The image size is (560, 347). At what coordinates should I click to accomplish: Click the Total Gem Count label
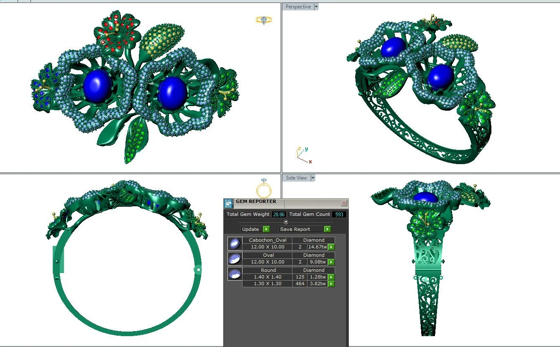[x=310, y=214]
